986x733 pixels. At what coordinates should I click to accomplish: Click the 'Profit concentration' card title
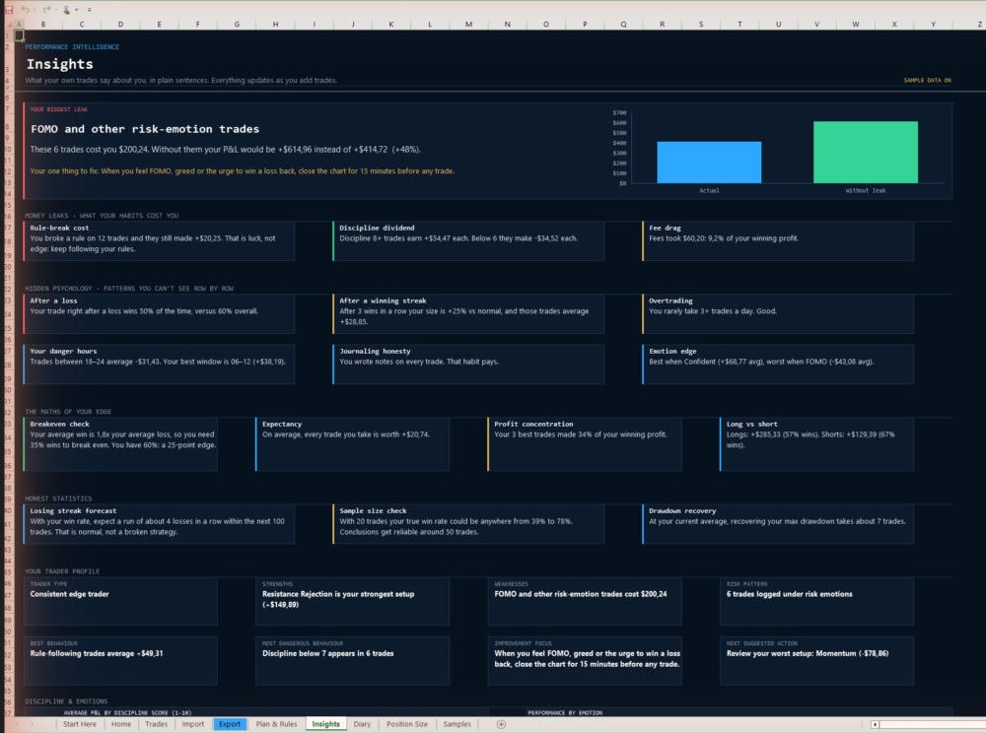pos(533,424)
